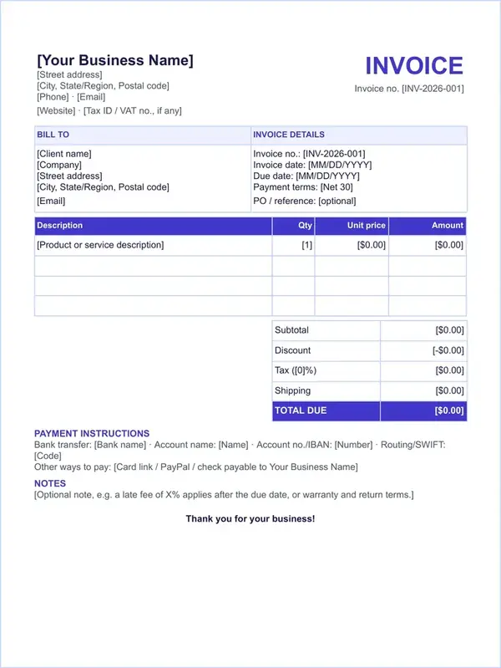
Task: Click the Other ways to pay line
Action: 195,467
